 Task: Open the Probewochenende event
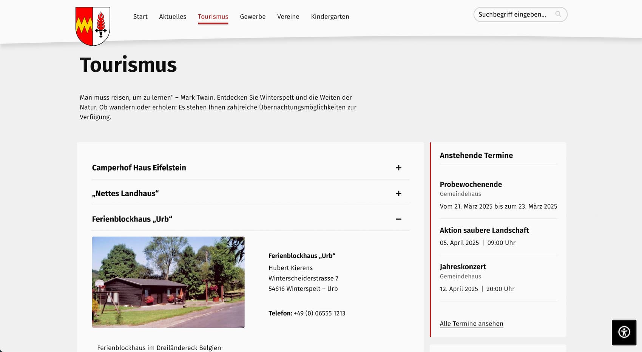tap(471, 184)
